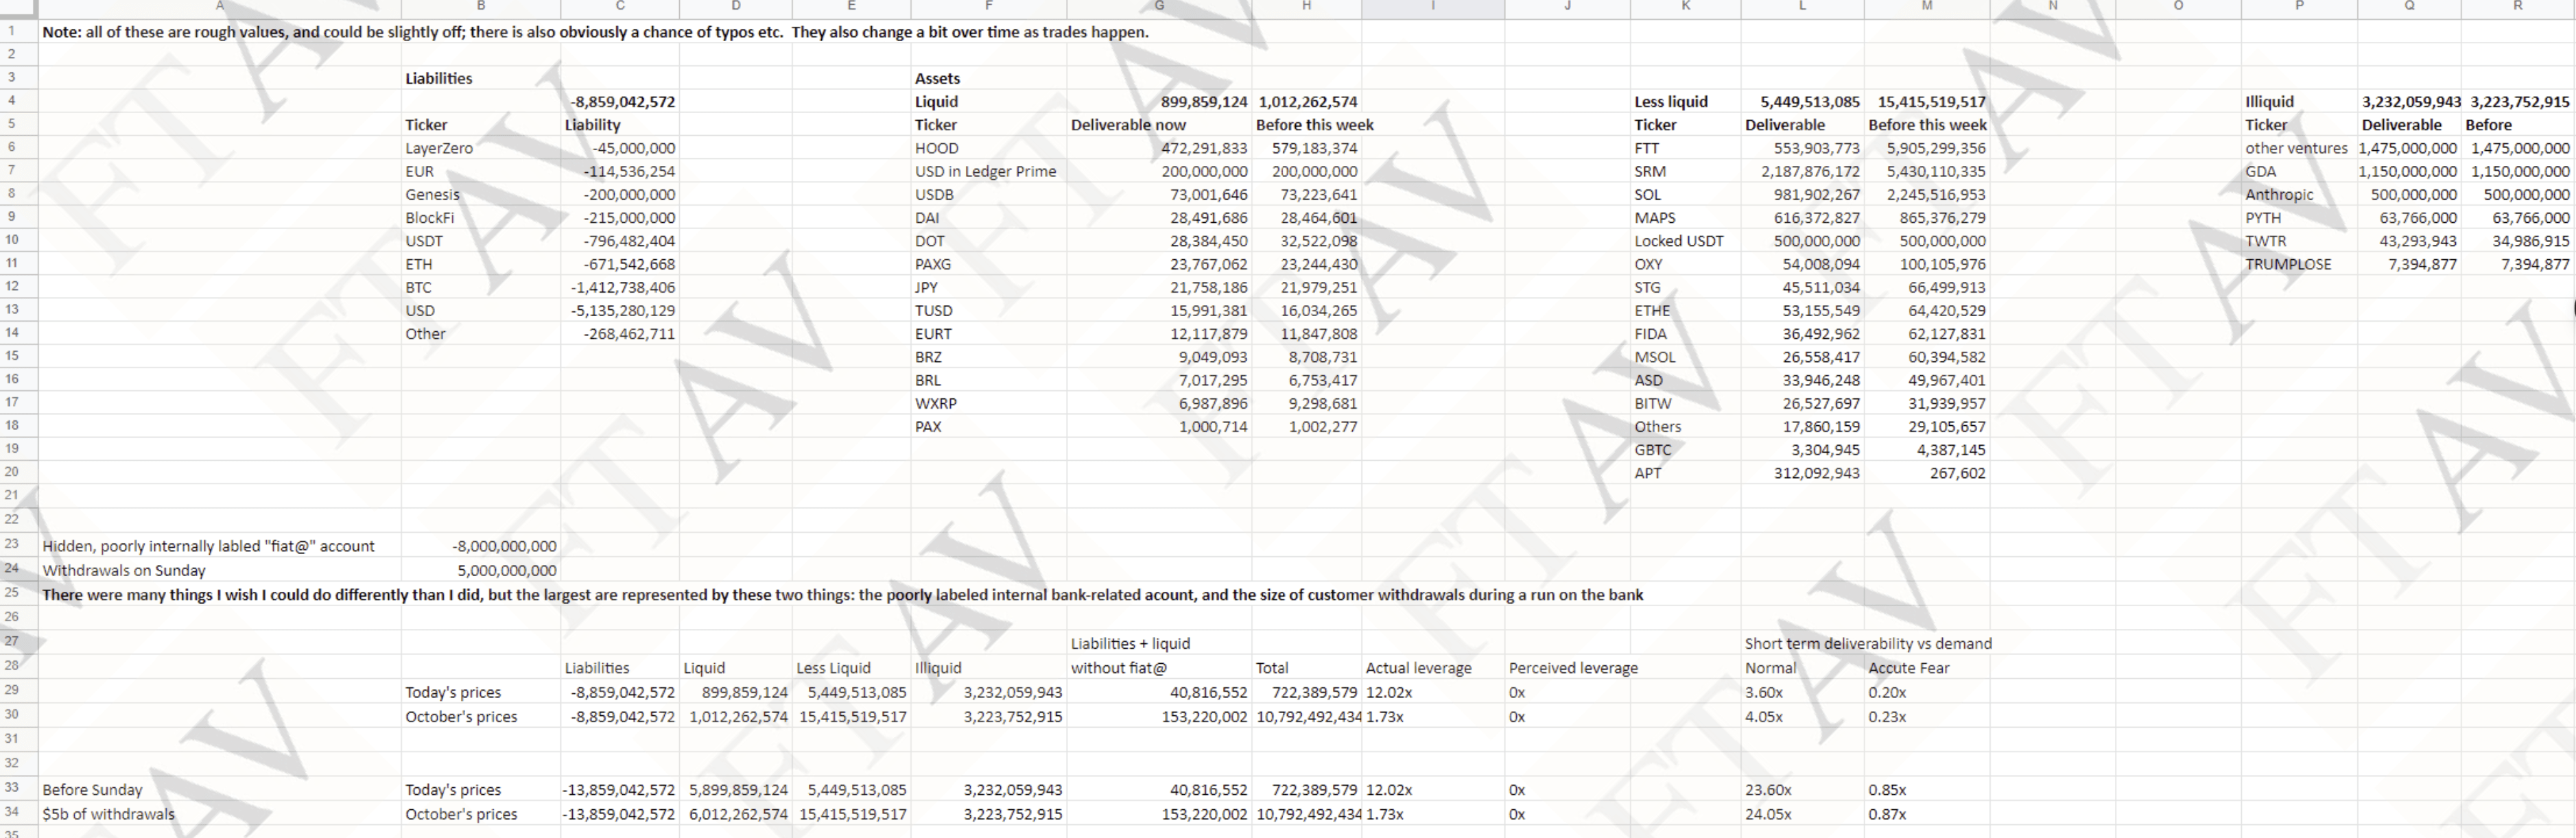
Task: Select the PAXG ticker cell
Action: point(933,264)
